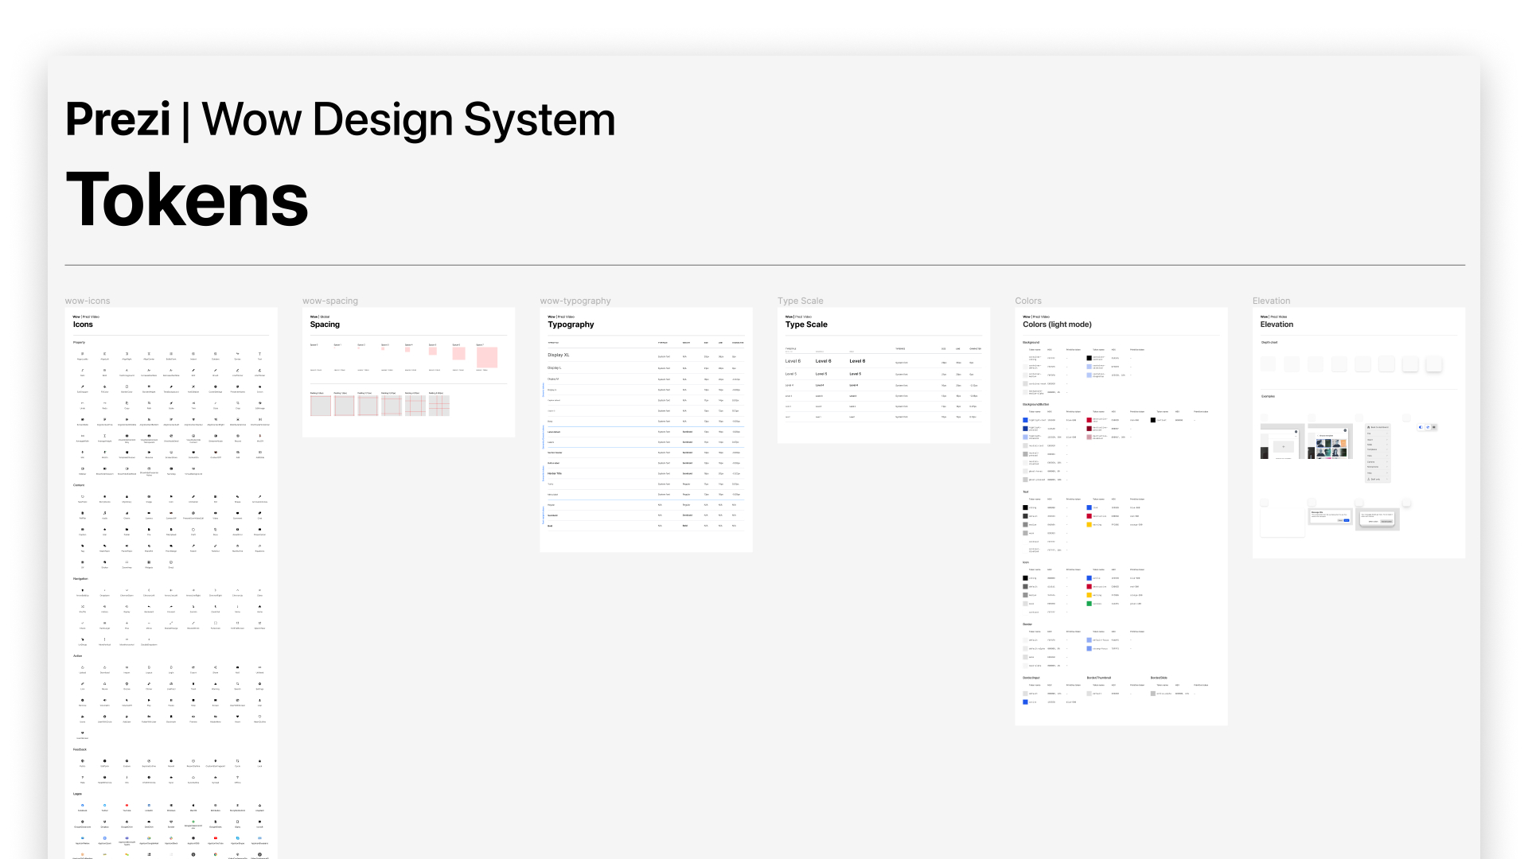Screen dimensions: 1528x859
Task: Select the wow-typography frame label
Action: click(575, 301)
